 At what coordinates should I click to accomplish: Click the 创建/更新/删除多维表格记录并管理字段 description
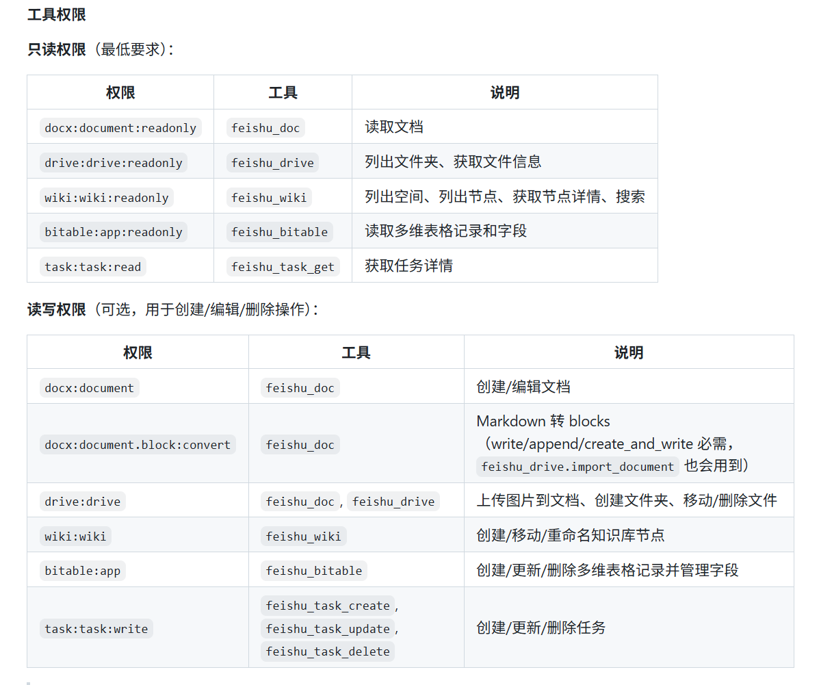click(608, 570)
